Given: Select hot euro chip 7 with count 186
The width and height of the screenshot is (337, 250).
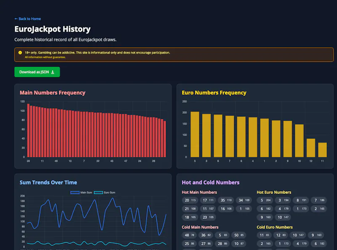Looking at the screenshot, I should (x=319, y=200).
